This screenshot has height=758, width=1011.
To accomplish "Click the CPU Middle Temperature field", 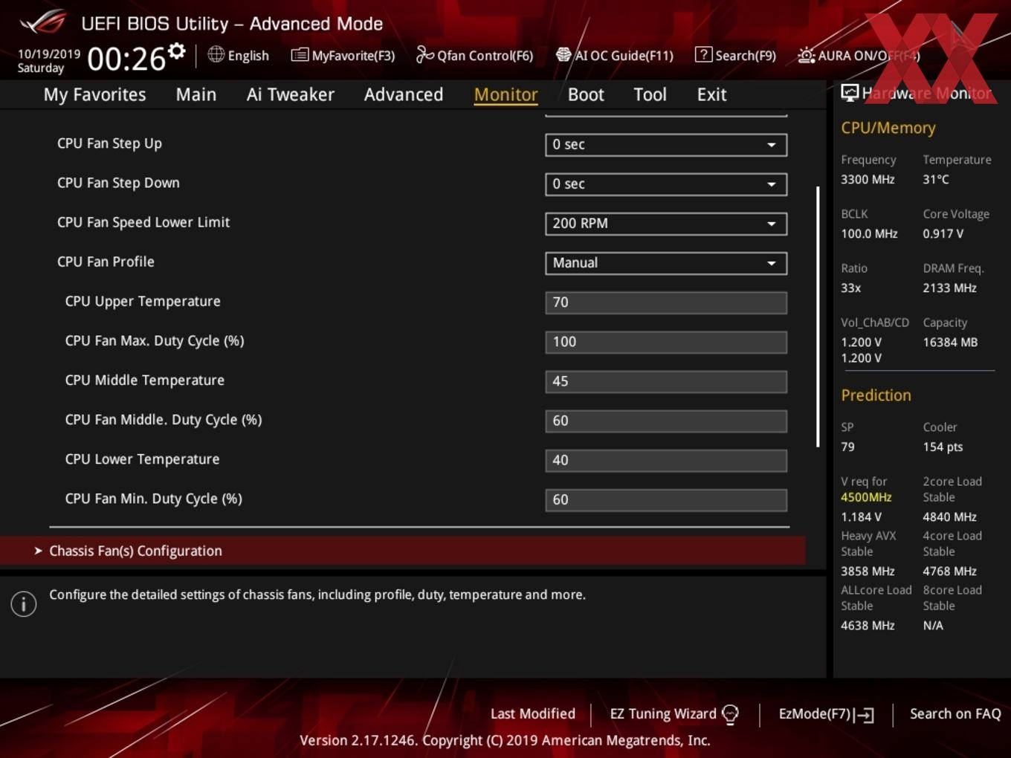I will tap(666, 381).
